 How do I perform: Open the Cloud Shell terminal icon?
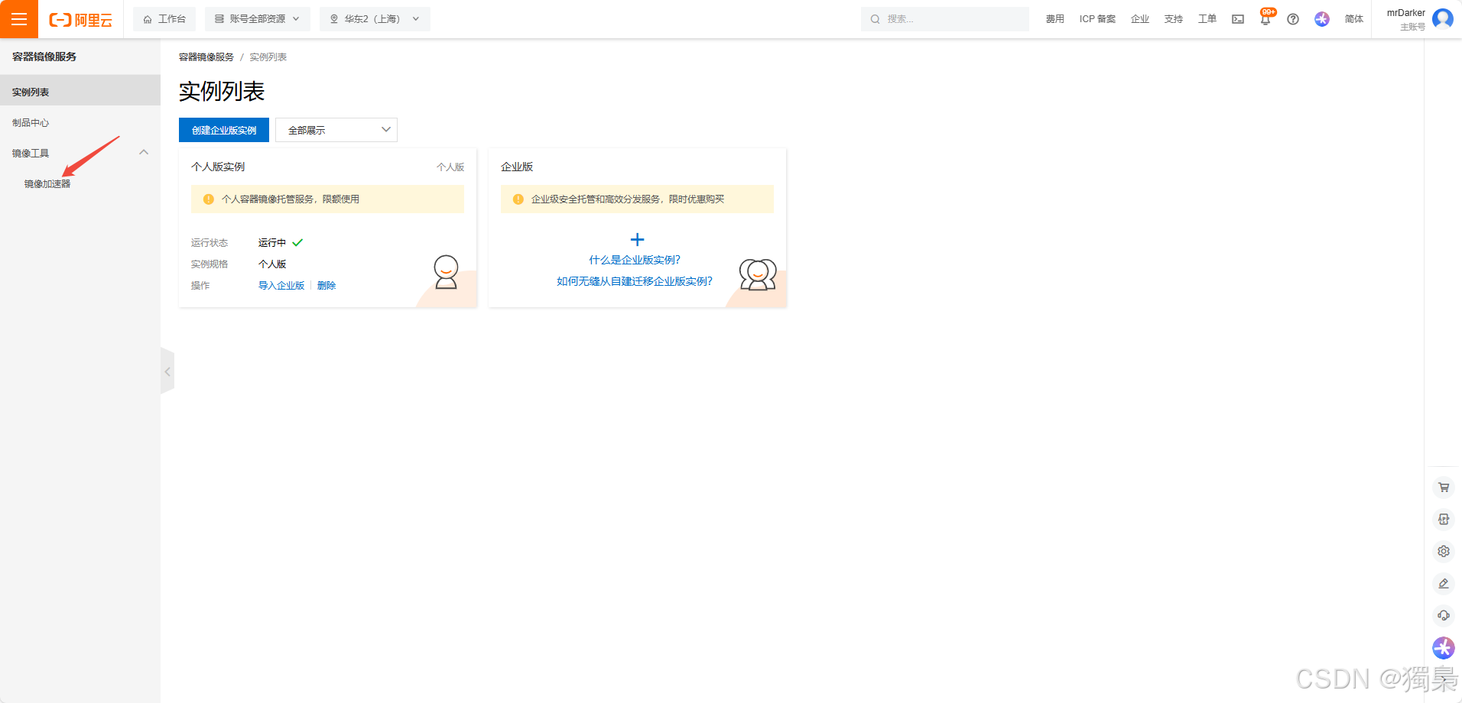(1237, 19)
